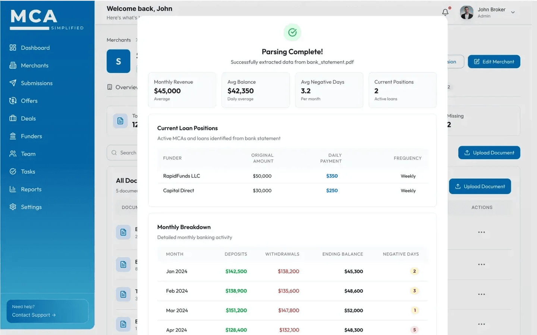Click the Mar 2024 withdrawals $147,800
The height and width of the screenshot is (335, 537).
pos(289,310)
